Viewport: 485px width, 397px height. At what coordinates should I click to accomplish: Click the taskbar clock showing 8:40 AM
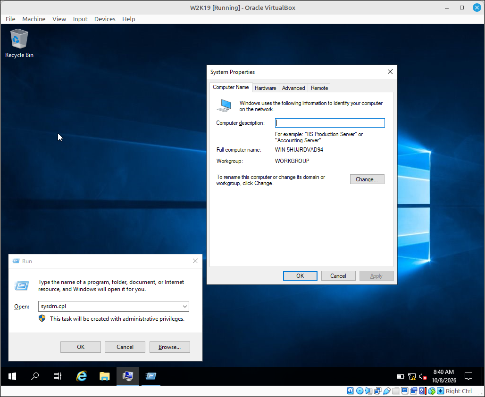[444, 376]
